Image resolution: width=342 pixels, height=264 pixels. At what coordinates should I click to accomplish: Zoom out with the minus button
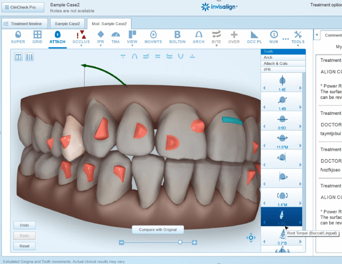pos(121,242)
